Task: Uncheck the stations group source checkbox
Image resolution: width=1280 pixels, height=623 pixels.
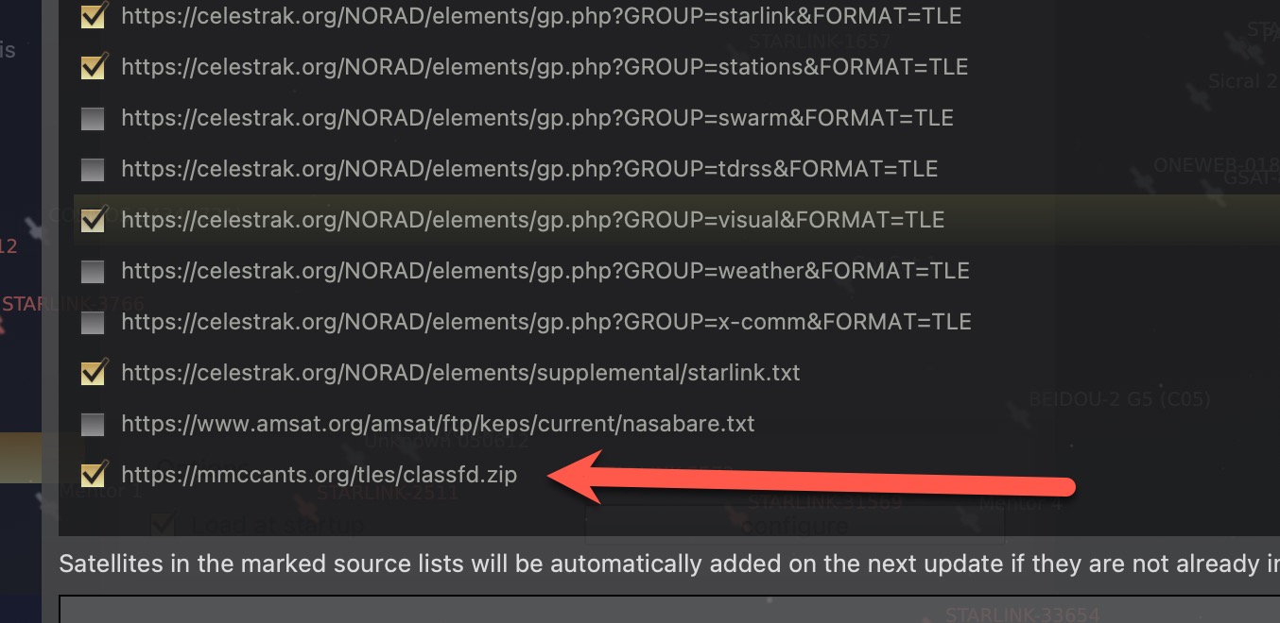Action: click(x=93, y=68)
